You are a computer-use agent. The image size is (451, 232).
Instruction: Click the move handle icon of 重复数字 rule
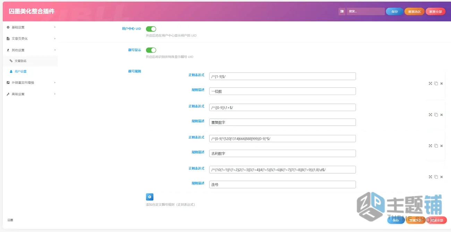coord(430,115)
